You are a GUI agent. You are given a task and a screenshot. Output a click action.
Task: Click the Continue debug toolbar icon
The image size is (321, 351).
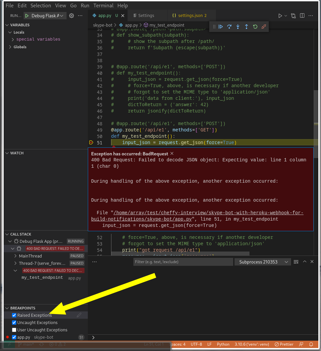(221, 27)
